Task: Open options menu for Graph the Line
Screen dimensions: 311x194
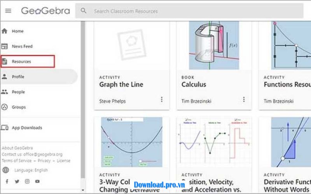Action: (162, 100)
